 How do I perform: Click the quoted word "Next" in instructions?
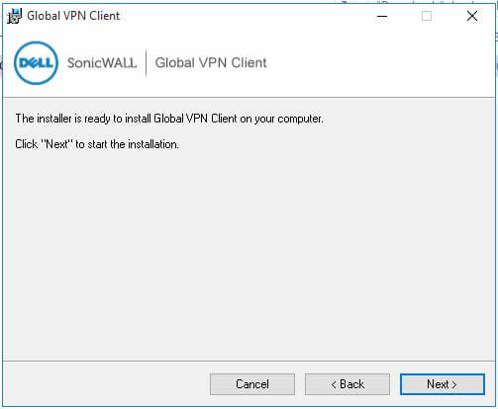point(56,144)
